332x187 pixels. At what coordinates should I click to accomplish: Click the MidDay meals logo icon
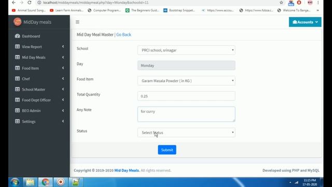pos(18,22)
